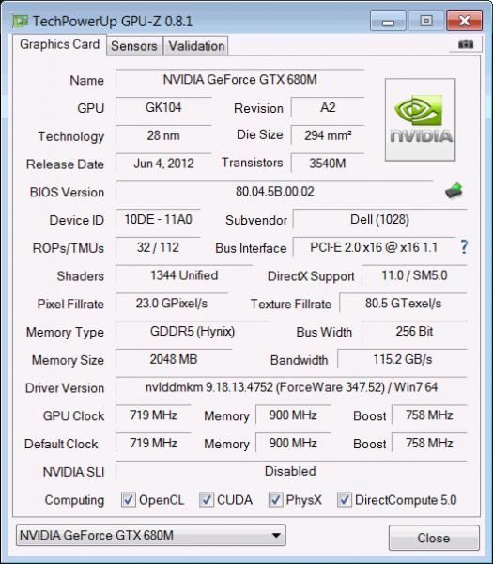Screen dimensions: 493x564
Task: Click the Driver Version label
Action: (x=65, y=388)
